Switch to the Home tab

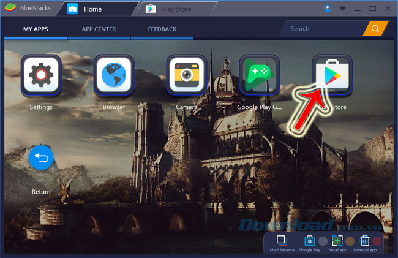(x=97, y=9)
